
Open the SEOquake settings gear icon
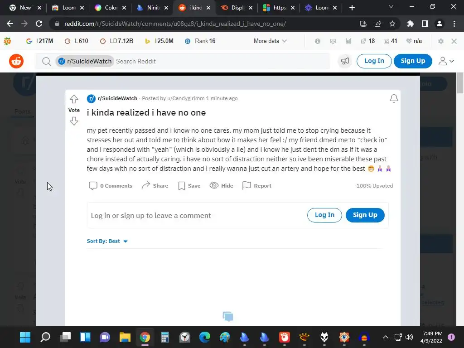[440, 41]
